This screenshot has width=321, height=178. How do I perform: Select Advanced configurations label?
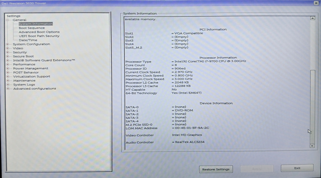(35, 89)
